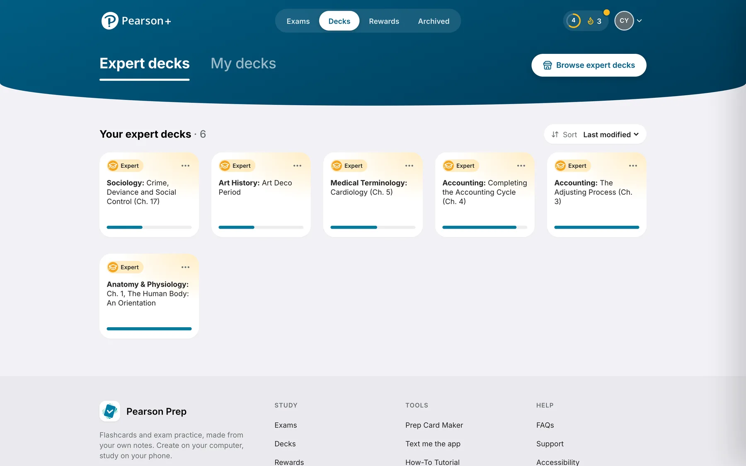The height and width of the screenshot is (466, 746).
Task: Click the level 4 progress ring
Action: [574, 21]
